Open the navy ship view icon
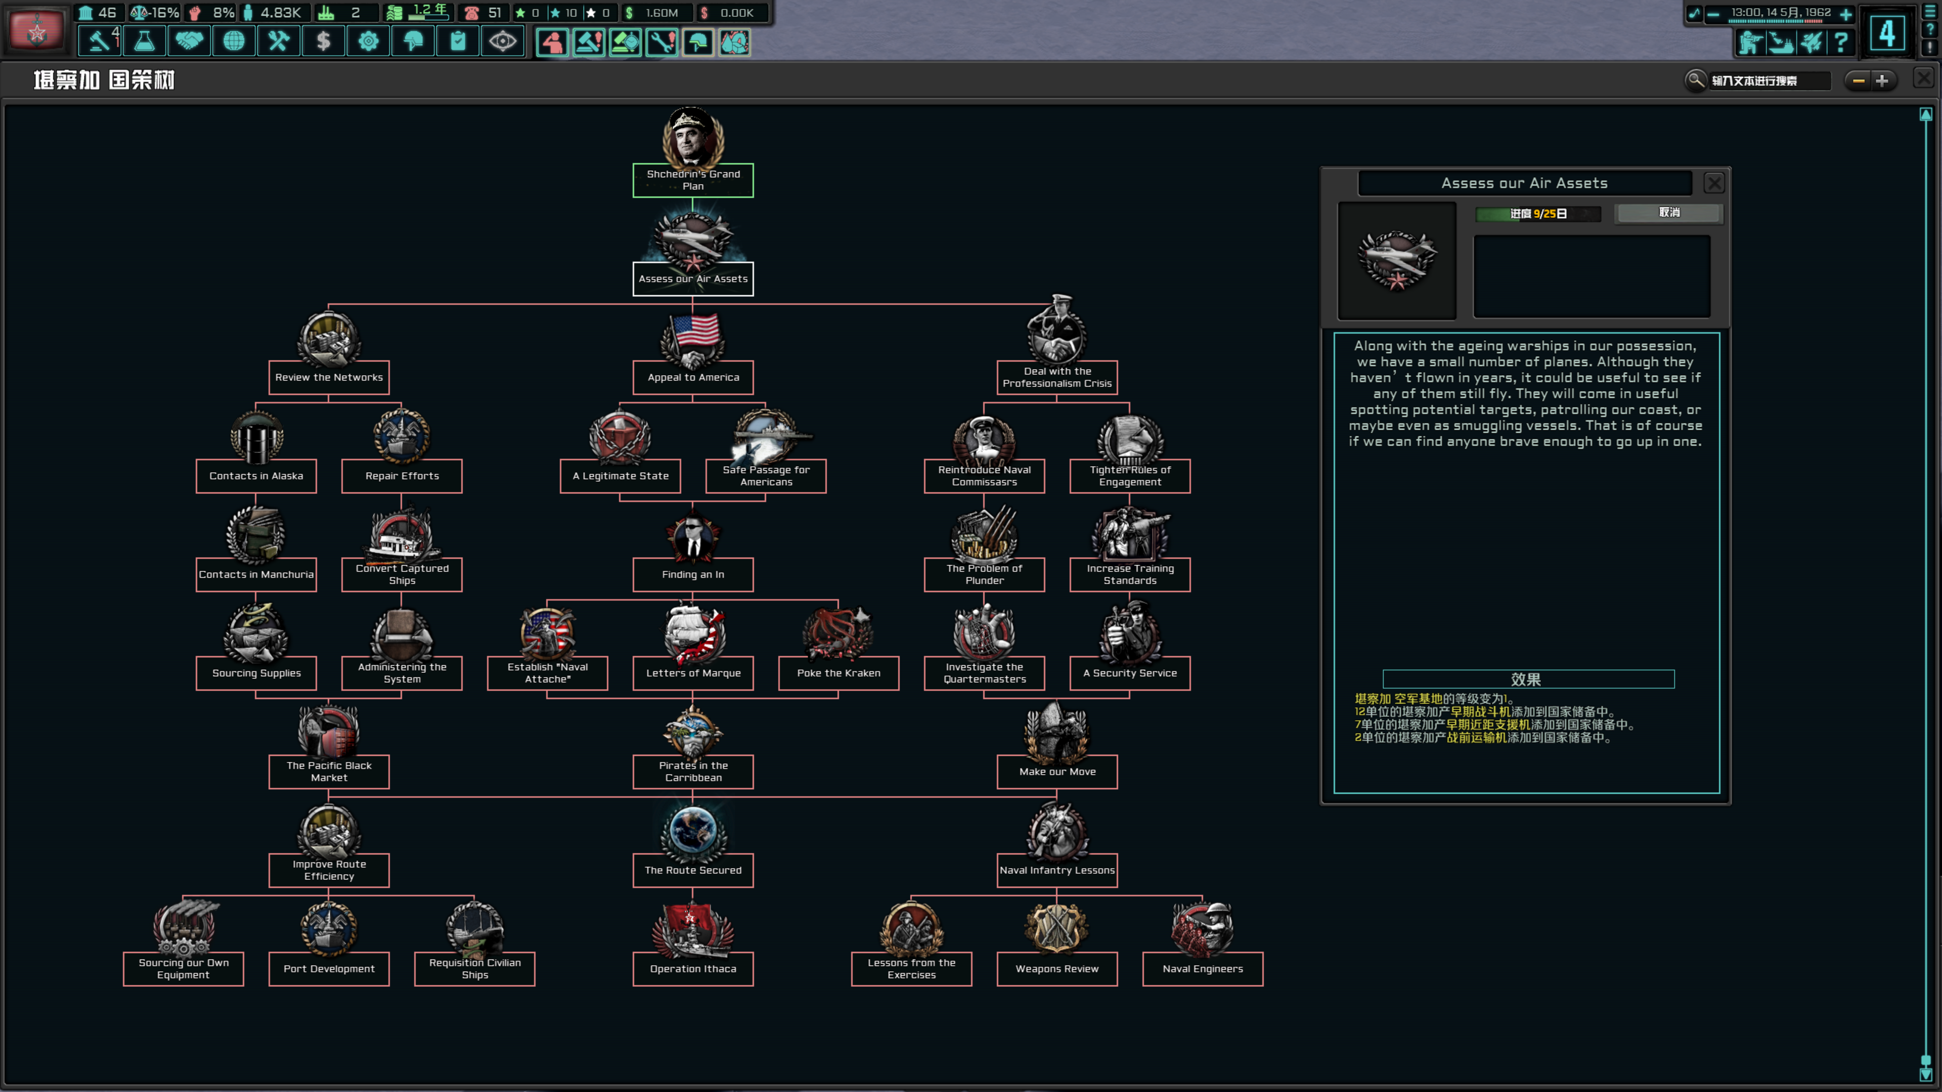Screen dimensions: 1942x1092 click(1781, 42)
